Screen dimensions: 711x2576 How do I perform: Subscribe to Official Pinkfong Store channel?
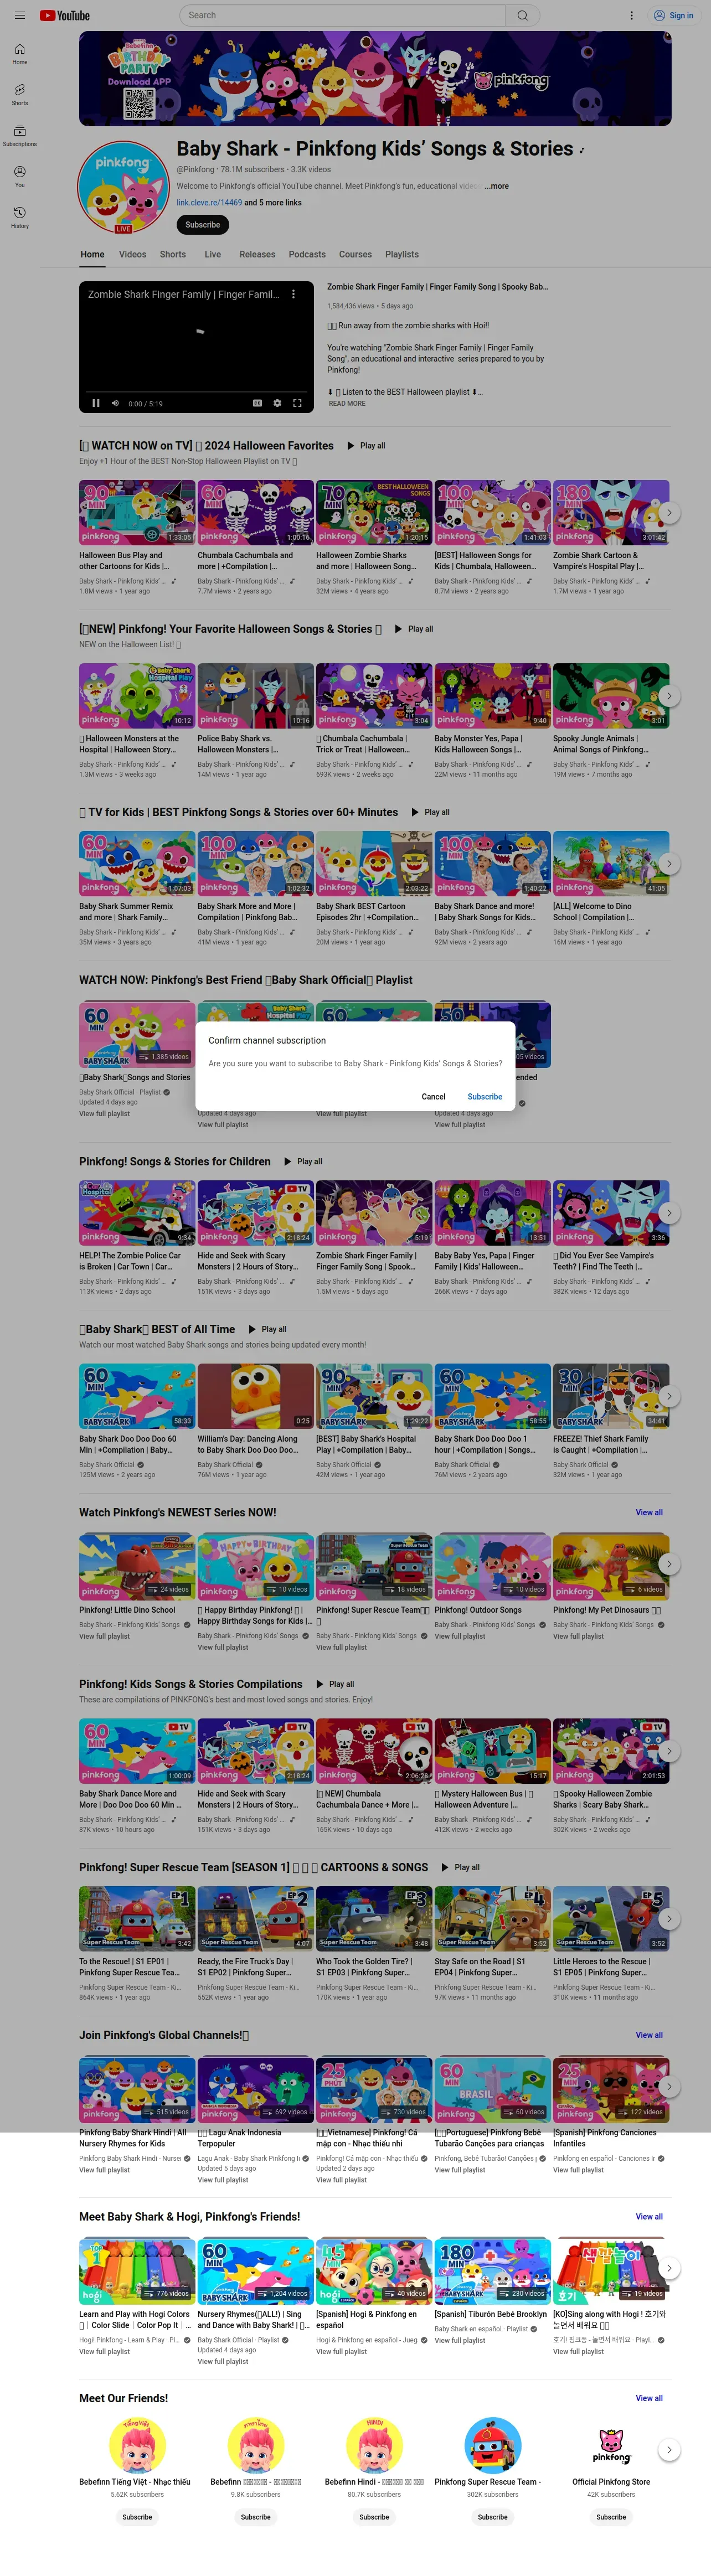pos(611,2517)
